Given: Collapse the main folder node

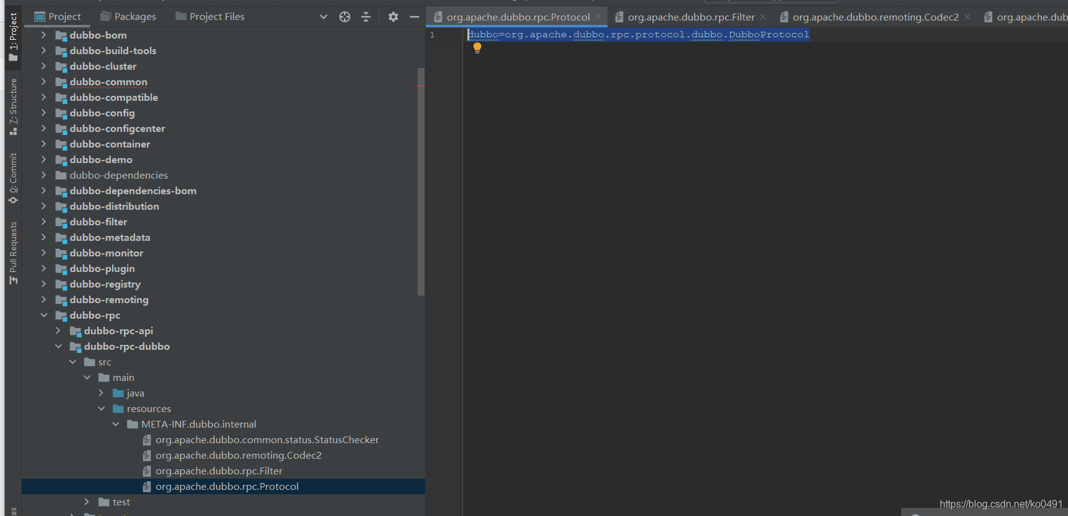Looking at the screenshot, I should [x=87, y=377].
